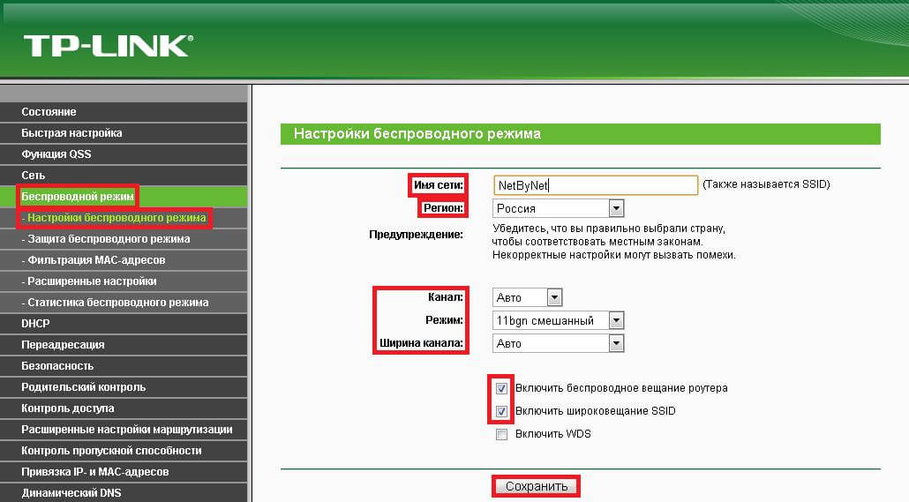909x502 pixels.
Task: Click the Сохранить button
Action: pyautogui.click(x=537, y=486)
